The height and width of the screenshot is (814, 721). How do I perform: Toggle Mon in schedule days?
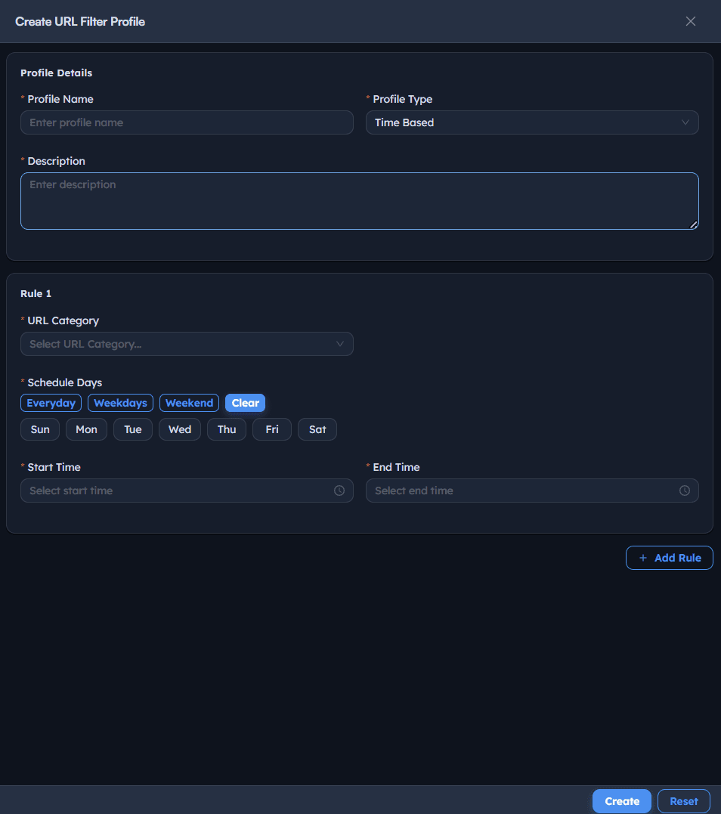pyautogui.click(x=86, y=429)
